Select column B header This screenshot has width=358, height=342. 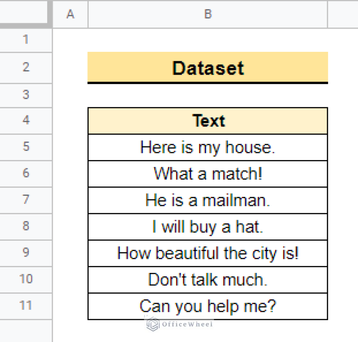208,14
